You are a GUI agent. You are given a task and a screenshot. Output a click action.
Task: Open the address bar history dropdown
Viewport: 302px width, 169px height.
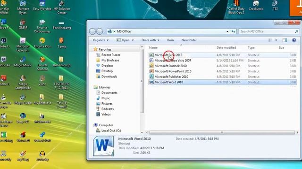pos(227,31)
